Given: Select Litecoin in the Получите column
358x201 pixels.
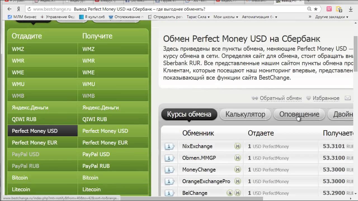Looking at the screenshot, I should point(113,190).
